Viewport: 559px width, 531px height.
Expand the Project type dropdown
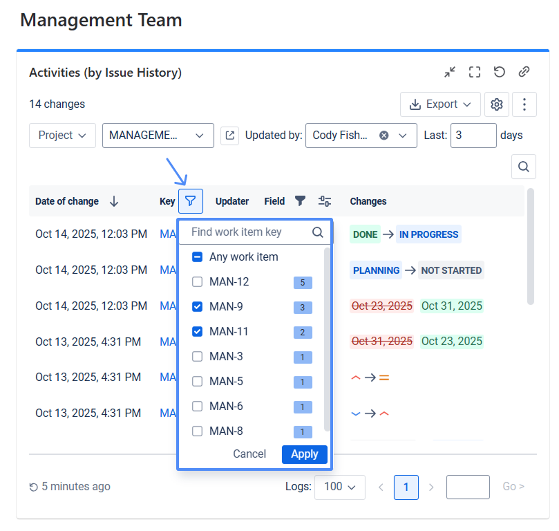(62, 136)
